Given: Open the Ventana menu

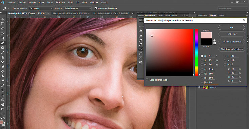Looking at the screenshot, I should [x=94, y=2].
